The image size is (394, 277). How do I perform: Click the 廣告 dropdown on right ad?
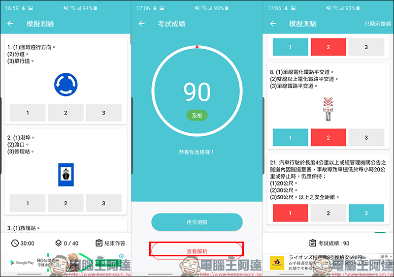point(386,256)
